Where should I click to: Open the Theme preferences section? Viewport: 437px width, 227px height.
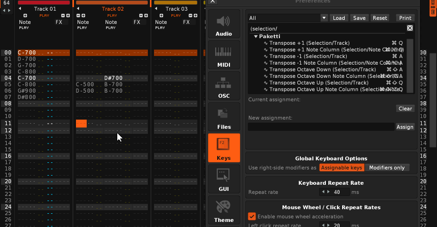[x=223, y=211]
